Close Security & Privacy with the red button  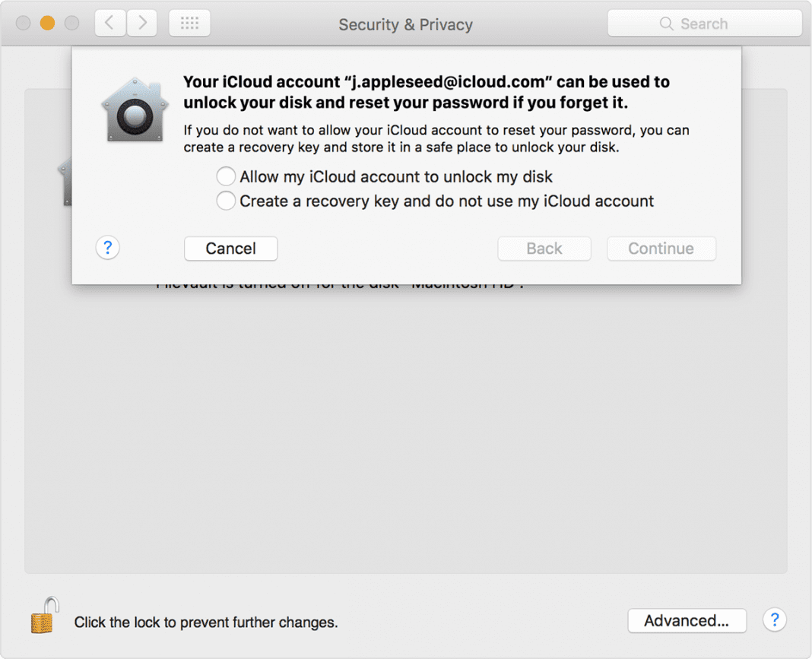tap(23, 23)
